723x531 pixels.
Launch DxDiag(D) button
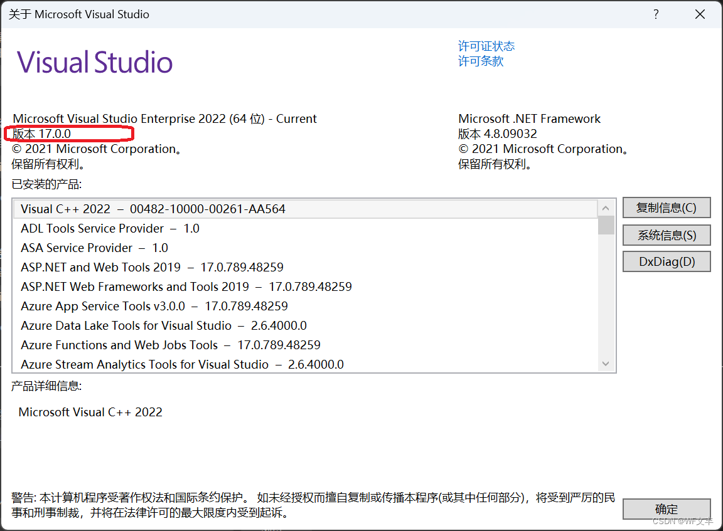coord(667,261)
